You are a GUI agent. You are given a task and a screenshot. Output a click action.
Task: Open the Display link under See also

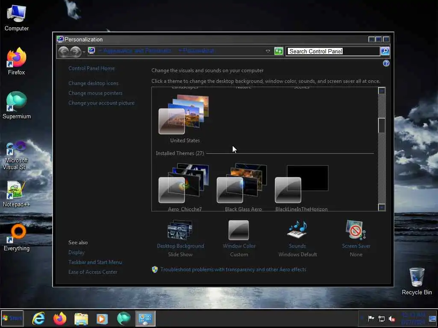77,252
